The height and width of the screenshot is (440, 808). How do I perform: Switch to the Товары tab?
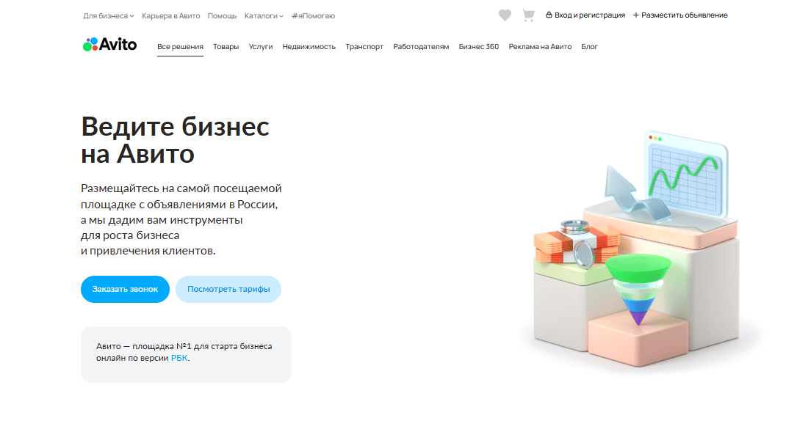tap(226, 46)
